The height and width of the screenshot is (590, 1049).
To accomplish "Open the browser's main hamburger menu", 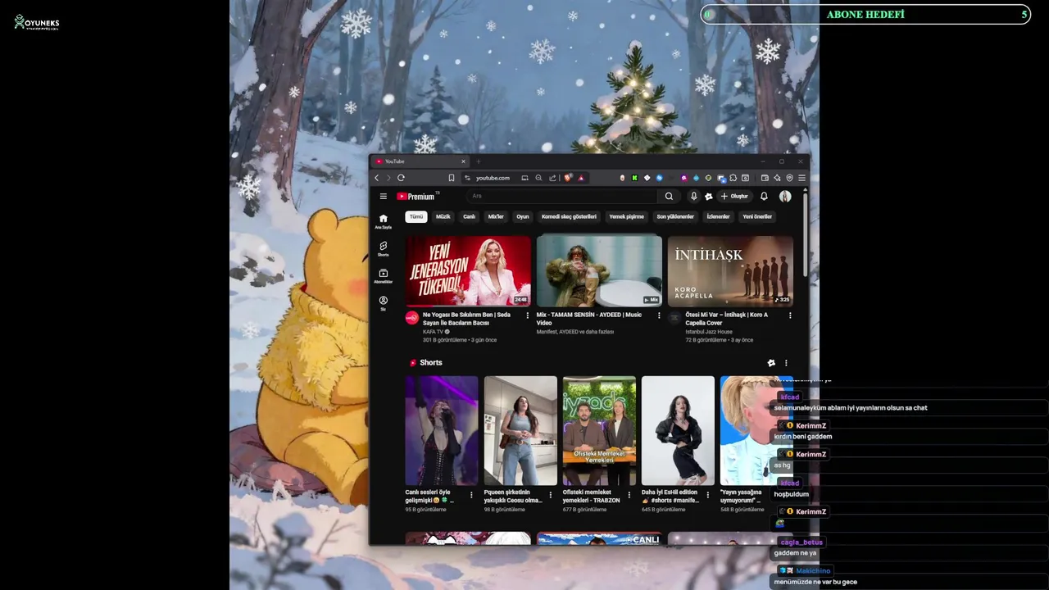I will tap(802, 178).
